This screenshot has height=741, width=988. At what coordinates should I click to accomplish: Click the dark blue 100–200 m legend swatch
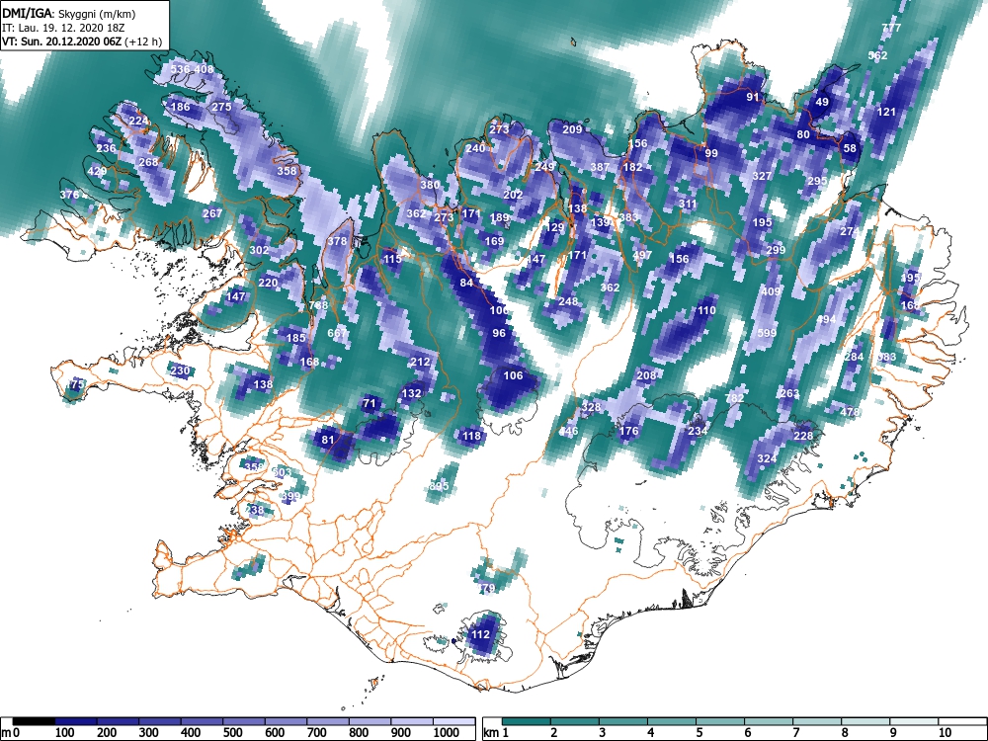click(76, 721)
